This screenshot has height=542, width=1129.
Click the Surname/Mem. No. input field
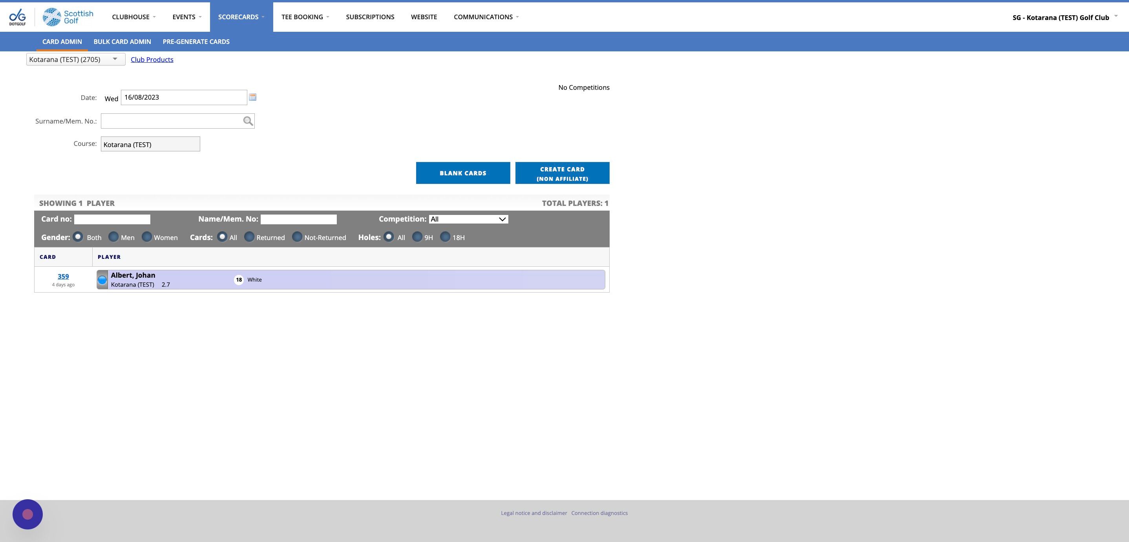pos(171,121)
